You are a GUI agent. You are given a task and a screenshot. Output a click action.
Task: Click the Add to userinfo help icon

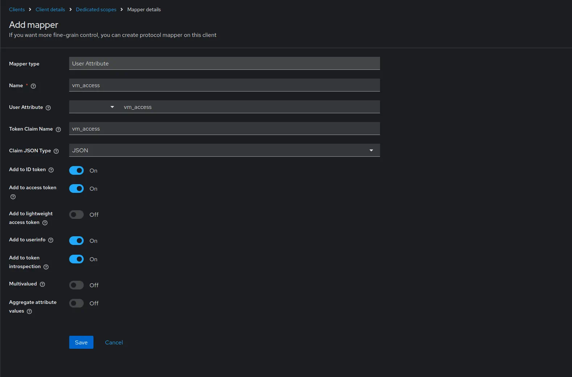[x=51, y=240]
